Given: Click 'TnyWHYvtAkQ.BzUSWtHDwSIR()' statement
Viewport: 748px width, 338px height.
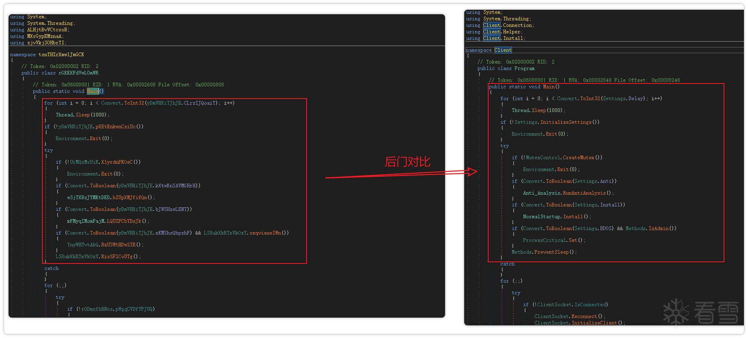Looking at the screenshot, I should (105, 245).
